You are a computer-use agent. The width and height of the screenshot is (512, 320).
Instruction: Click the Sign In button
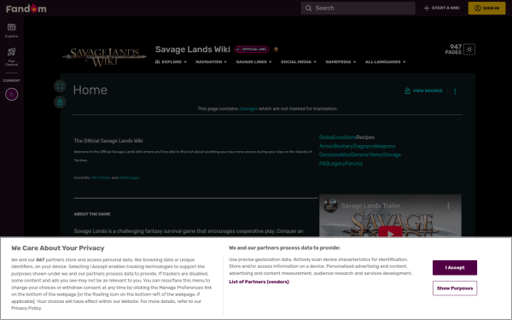pos(486,9)
